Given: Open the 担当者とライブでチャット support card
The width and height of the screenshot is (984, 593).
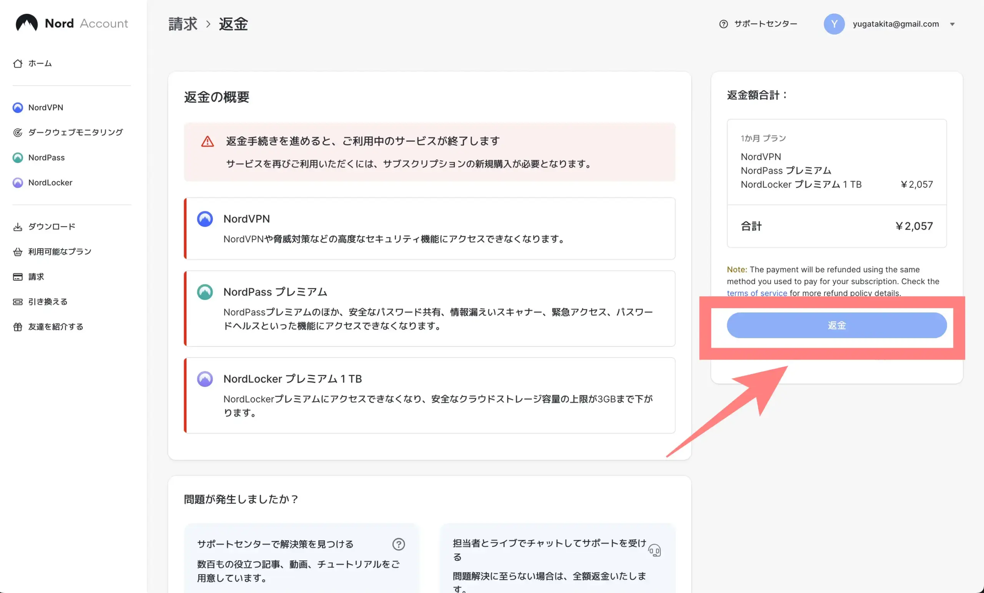Looking at the screenshot, I should pos(557,558).
